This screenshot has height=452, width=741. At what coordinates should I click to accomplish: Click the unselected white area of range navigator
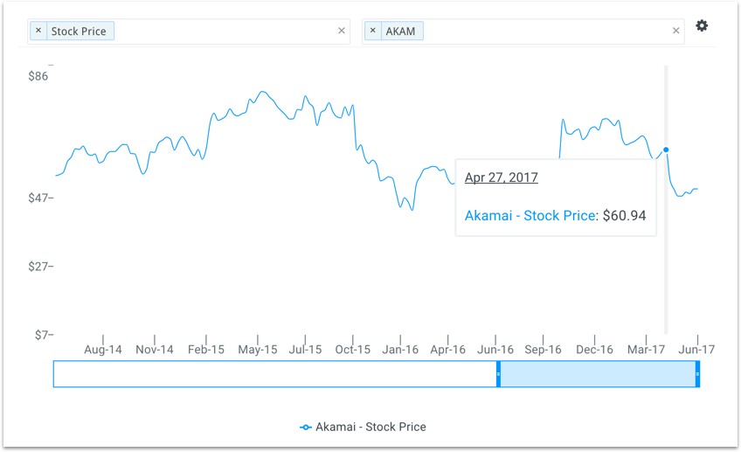pos(275,373)
